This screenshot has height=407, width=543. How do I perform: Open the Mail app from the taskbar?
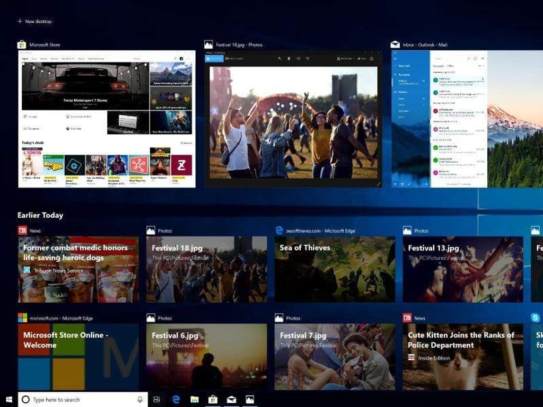tap(231, 400)
